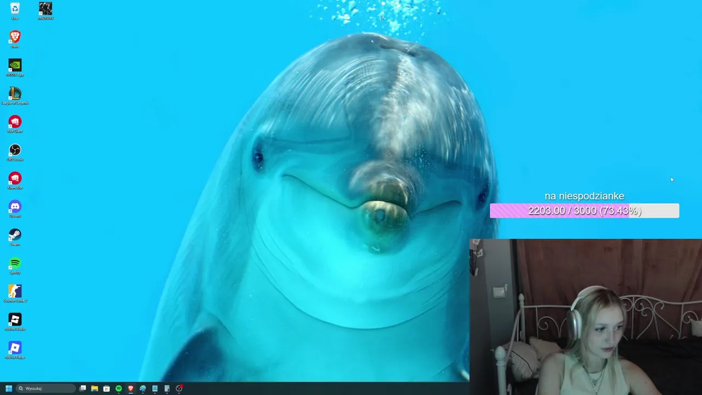Click the webcam overlay feed
The width and height of the screenshot is (702, 395).
[x=586, y=317]
